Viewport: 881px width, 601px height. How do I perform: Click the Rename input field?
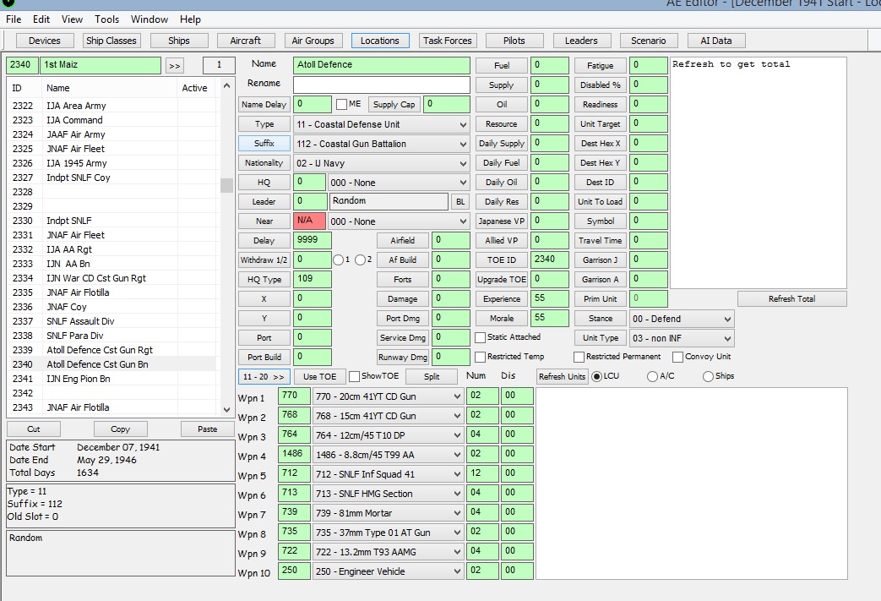382,85
